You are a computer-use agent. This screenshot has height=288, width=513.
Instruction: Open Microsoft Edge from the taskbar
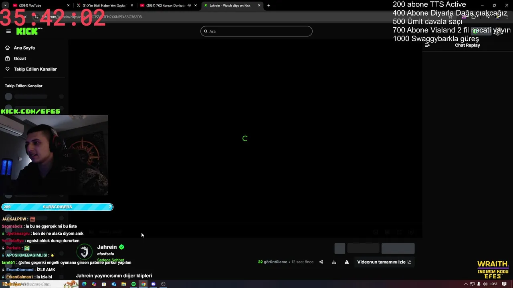coord(84,284)
